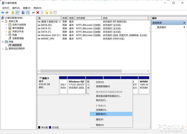Select the Windows-SSD (C:) volume row

coord(93,35)
